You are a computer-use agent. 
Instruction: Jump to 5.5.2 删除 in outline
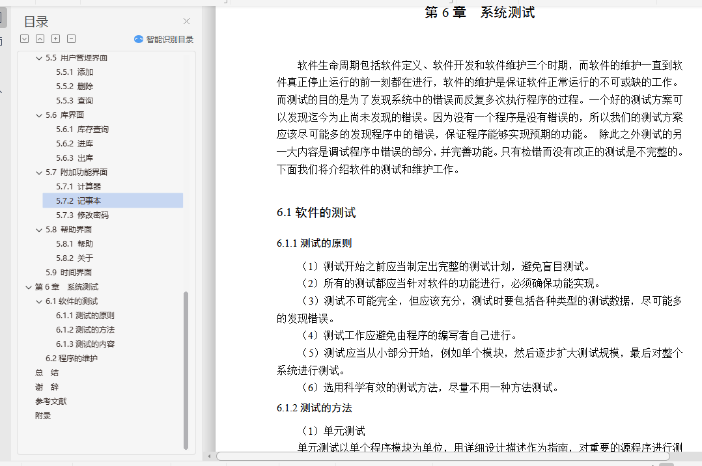pyautogui.click(x=75, y=87)
